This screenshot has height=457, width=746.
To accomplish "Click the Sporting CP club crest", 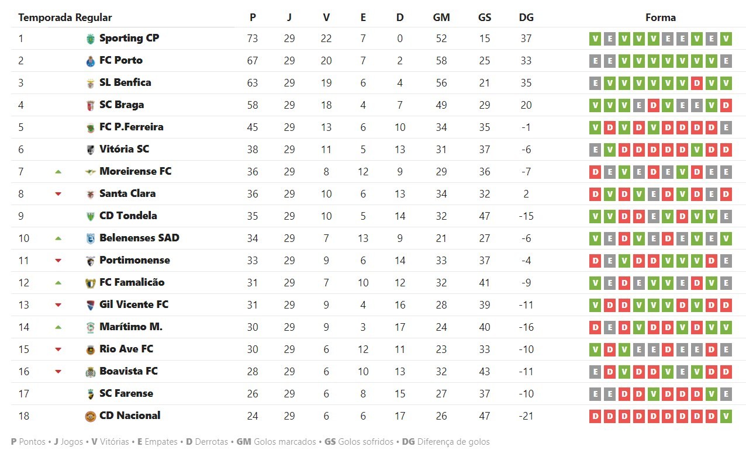I will [x=90, y=39].
